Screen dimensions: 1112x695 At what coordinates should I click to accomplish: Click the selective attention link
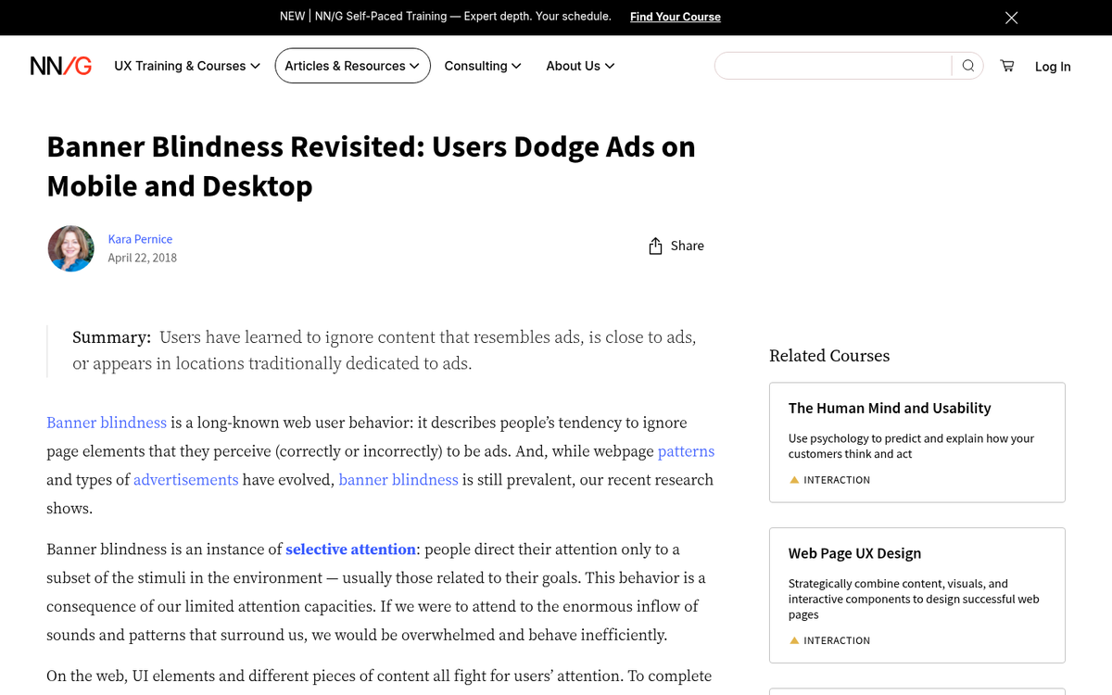[x=350, y=549]
